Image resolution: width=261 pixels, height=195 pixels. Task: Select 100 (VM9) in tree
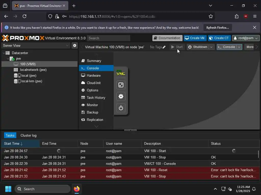click(x=40, y=64)
